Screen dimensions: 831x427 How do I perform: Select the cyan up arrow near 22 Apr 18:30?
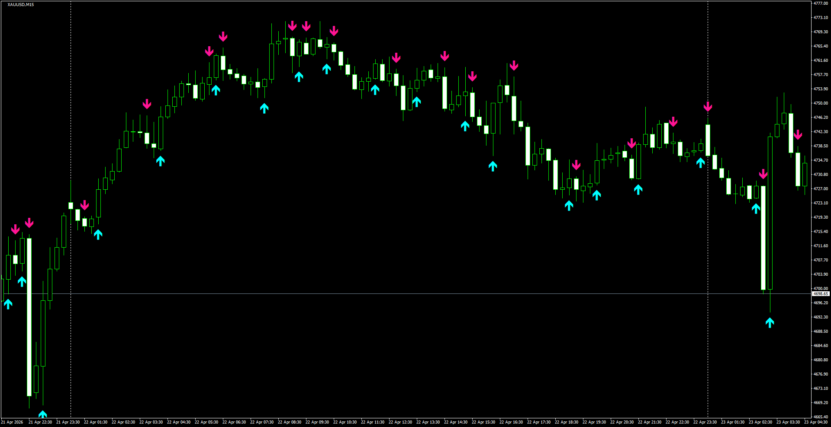[569, 205]
